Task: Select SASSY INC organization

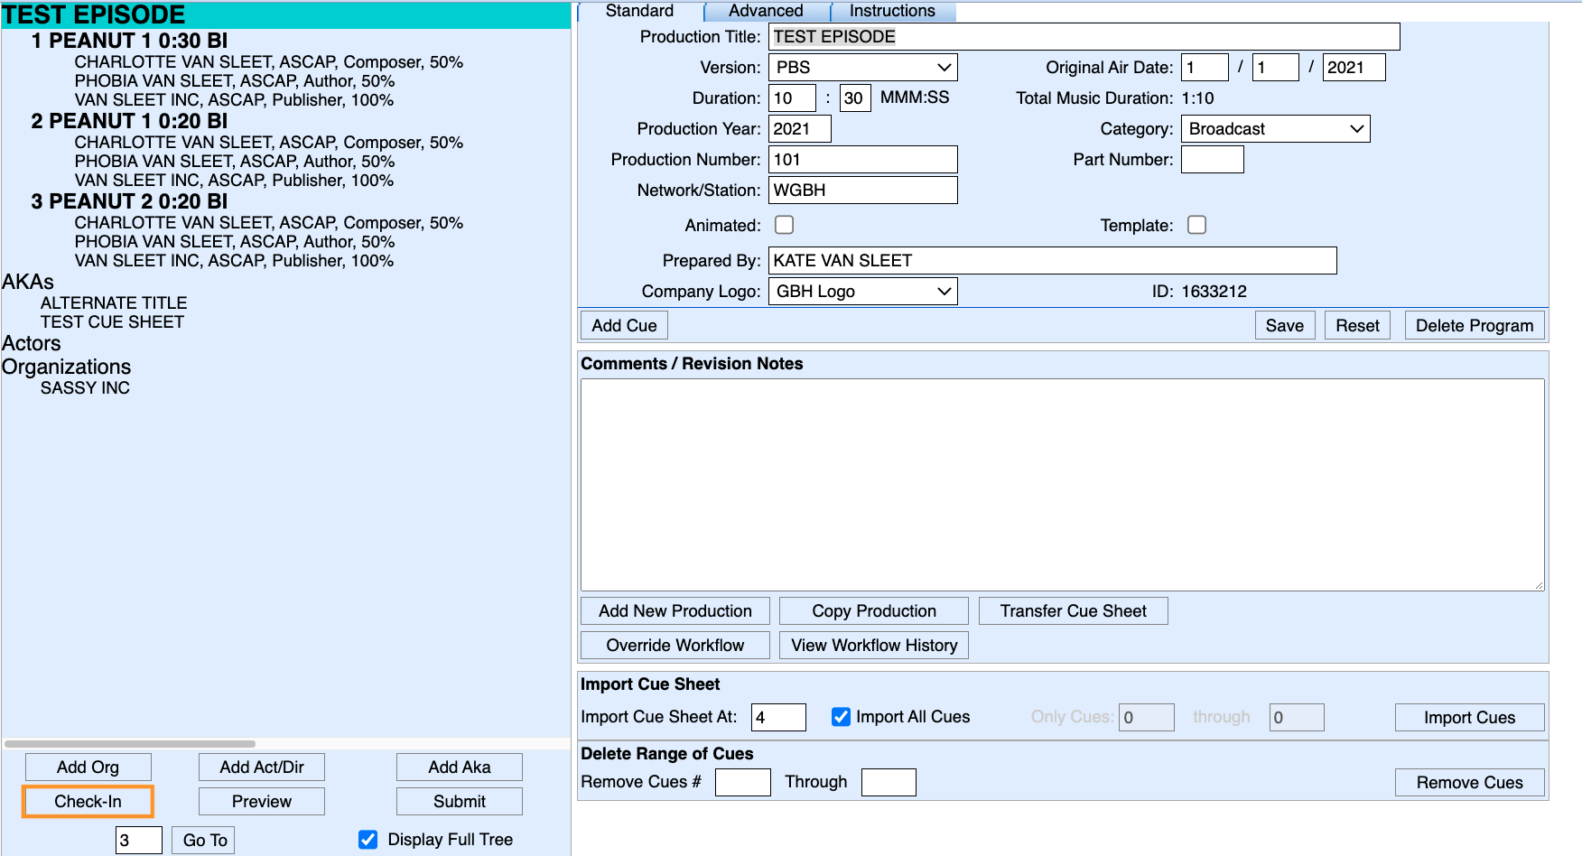Action: tap(85, 388)
